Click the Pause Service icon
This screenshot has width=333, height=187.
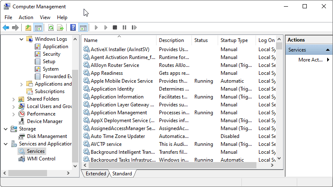[124, 27]
